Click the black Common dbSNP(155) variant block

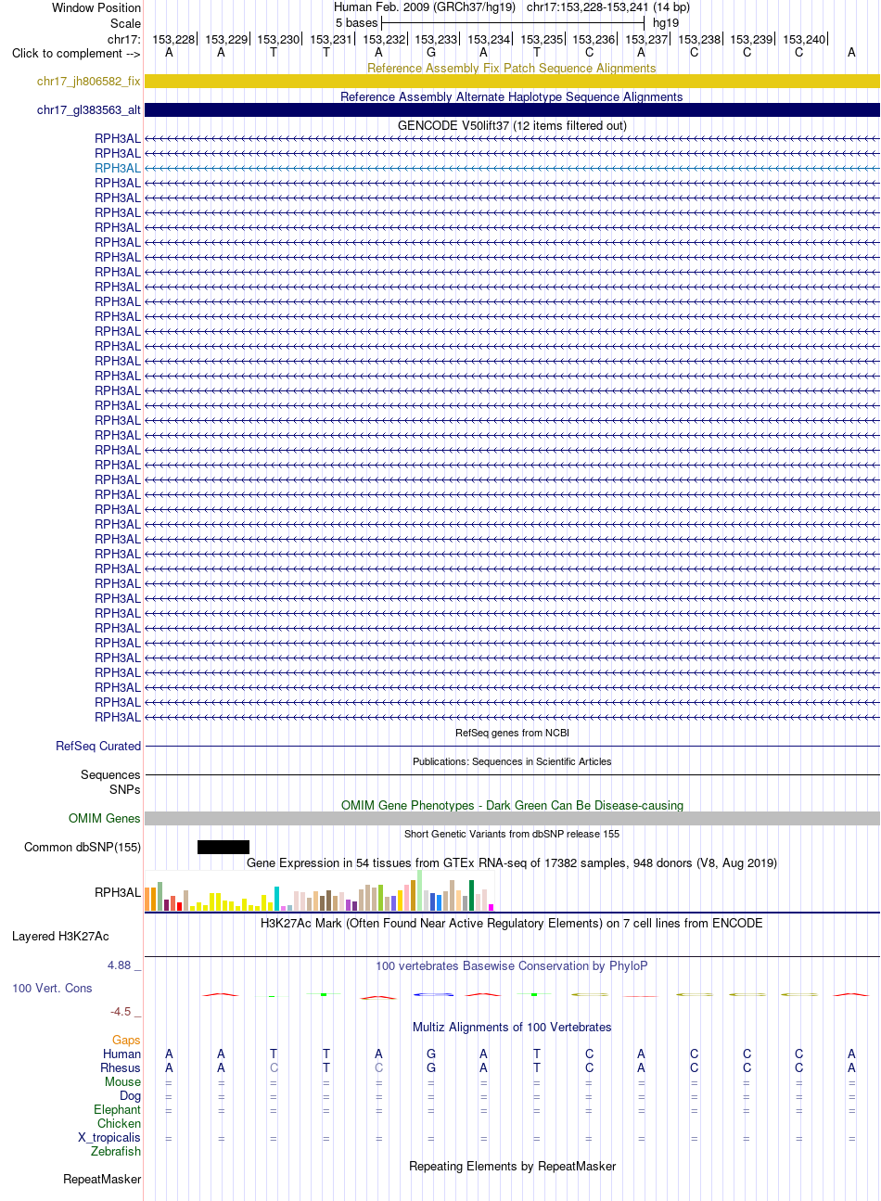pyautogui.click(x=223, y=847)
